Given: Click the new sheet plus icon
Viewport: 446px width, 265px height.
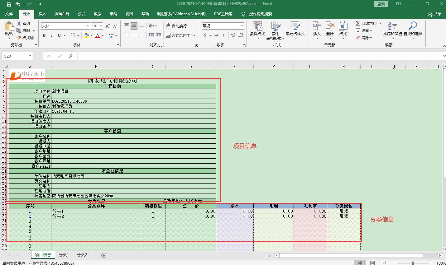Looking at the screenshot, I should (104, 255).
